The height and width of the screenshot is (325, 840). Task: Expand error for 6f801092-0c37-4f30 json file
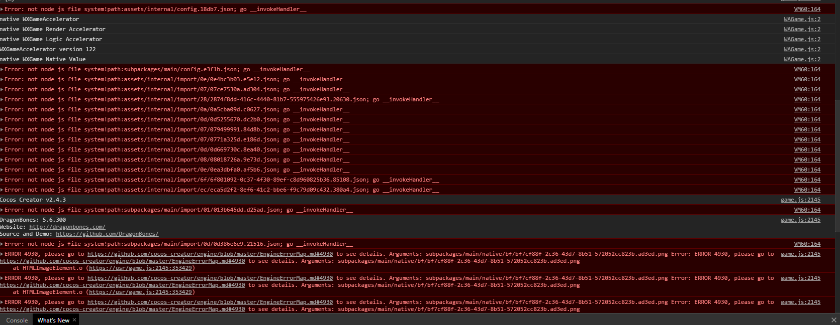(2, 180)
